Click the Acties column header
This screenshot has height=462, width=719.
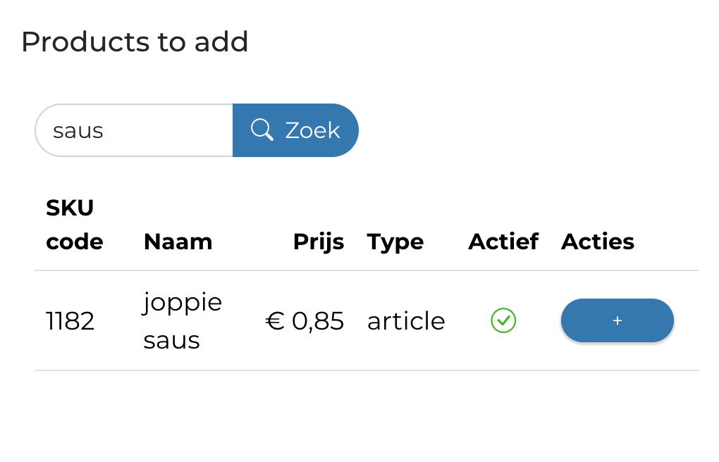(597, 242)
